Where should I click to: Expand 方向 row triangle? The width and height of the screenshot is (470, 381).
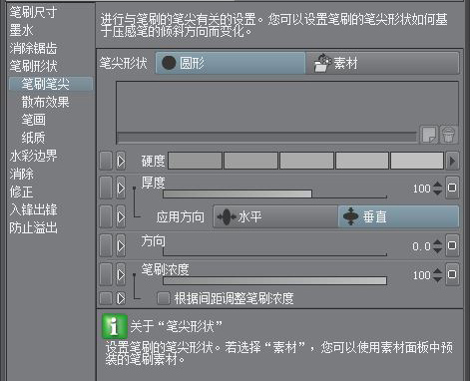121,245
